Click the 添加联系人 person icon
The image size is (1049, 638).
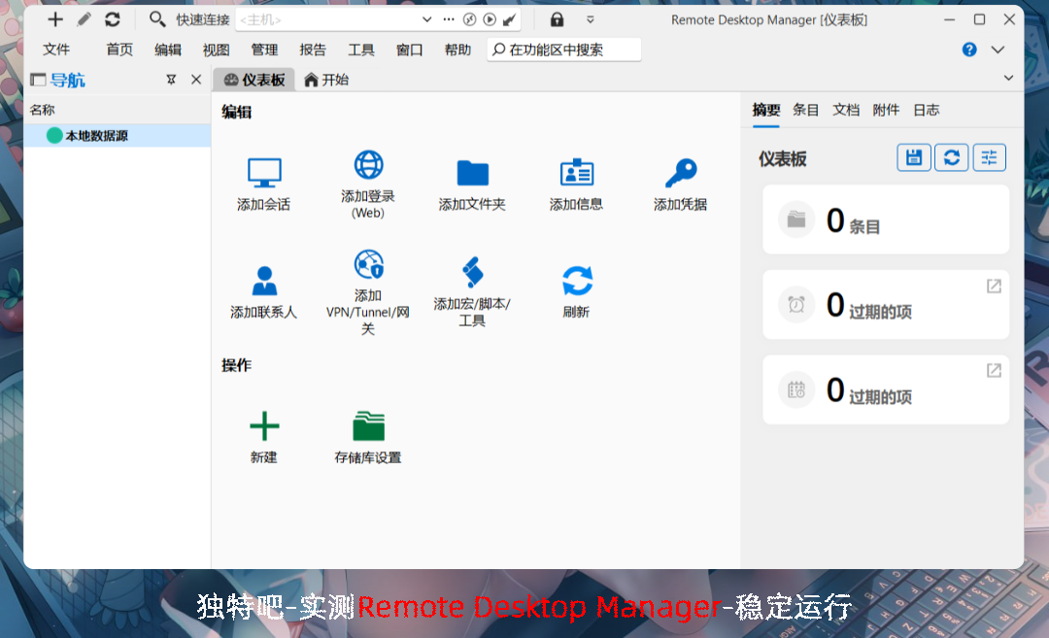(264, 281)
